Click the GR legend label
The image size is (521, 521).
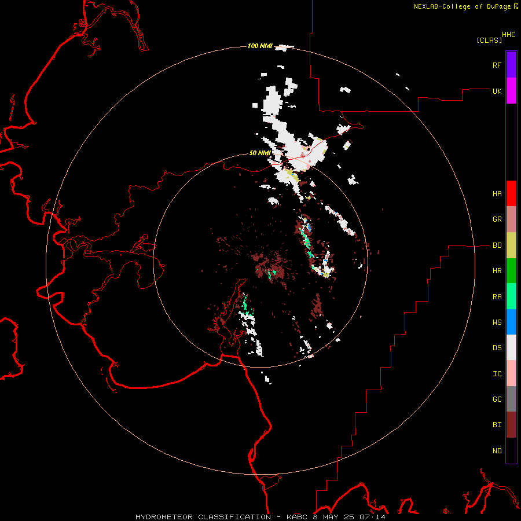click(497, 219)
